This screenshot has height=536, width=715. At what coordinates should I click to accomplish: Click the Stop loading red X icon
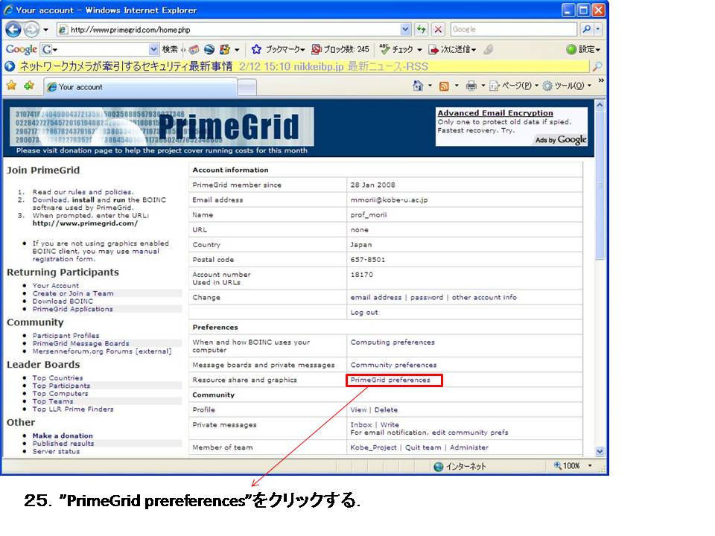coord(438,30)
